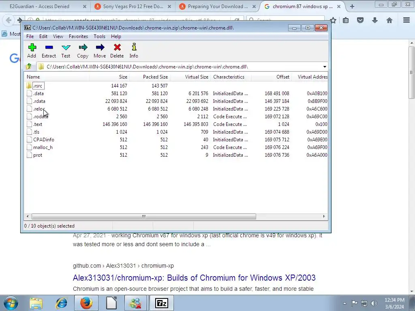Image resolution: width=415 pixels, height=311 pixels.
Task: Open the 7-Zip taskbar button
Action: (161, 303)
